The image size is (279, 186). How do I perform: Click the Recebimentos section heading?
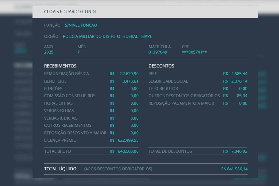[x=60, y=66]
